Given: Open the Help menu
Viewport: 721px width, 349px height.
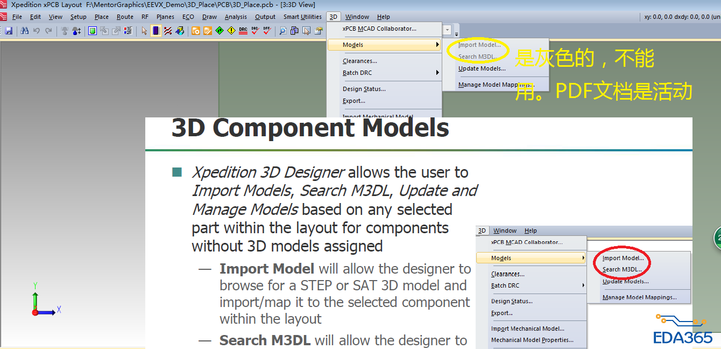Looking at the screenshot, I should pyautogui.click(x=384, y=17).
